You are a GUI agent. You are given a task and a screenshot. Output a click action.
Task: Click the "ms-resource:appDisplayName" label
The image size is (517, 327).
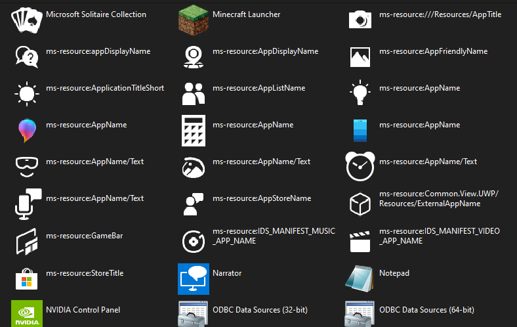(98, 51)
